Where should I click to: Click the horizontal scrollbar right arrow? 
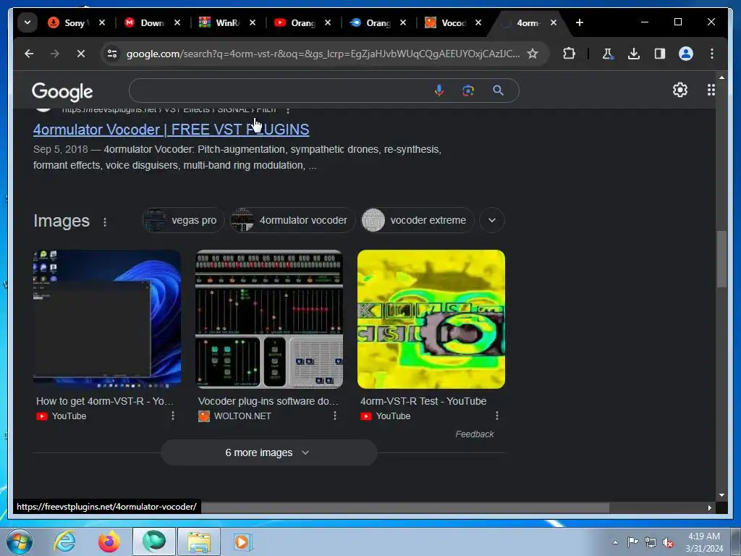[709, 507]
